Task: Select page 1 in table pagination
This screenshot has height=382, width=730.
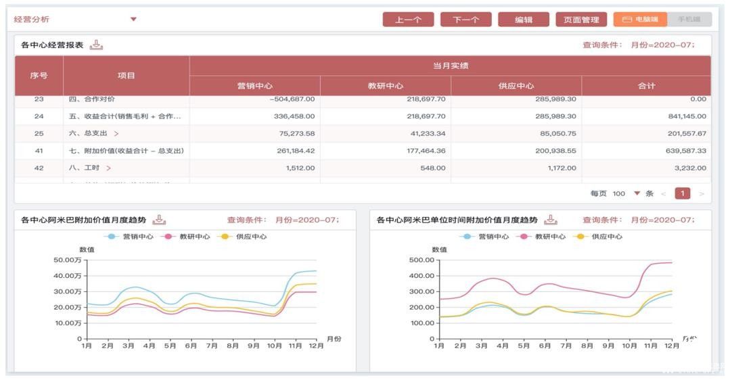Action: [x=683, y=194]
